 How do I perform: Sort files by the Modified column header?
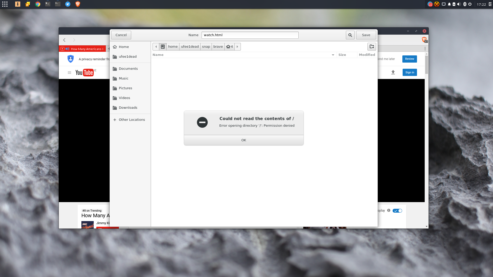tap(367, 55)
